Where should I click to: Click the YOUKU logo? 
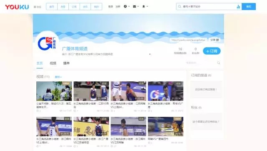17,7
